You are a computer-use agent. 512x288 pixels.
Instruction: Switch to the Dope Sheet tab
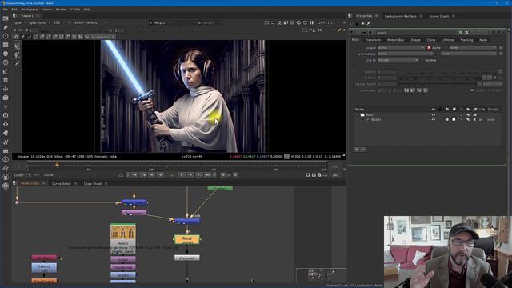(93, 184)
